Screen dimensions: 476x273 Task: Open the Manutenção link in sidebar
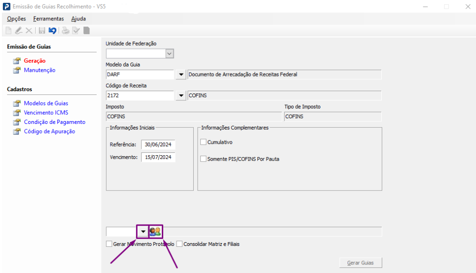tap(40, 70)
